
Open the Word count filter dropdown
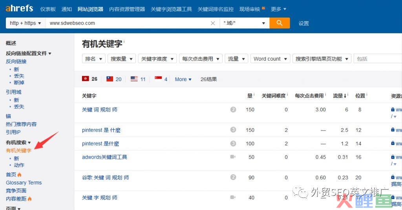click(270, 59)
